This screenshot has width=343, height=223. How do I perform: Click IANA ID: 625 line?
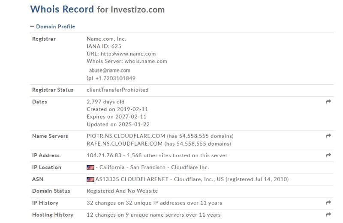(x=104, y=46)
